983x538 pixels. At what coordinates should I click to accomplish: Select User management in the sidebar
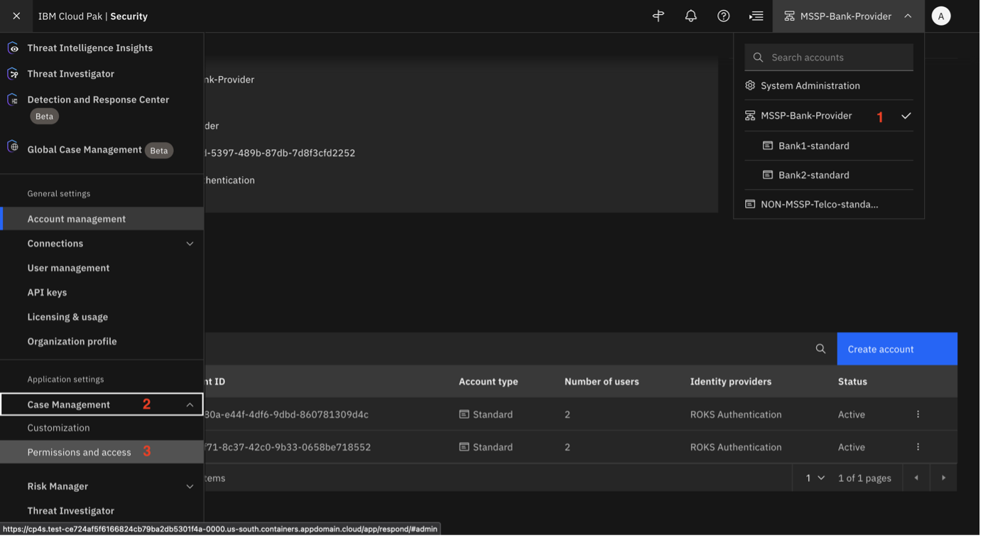click(67, 267)
